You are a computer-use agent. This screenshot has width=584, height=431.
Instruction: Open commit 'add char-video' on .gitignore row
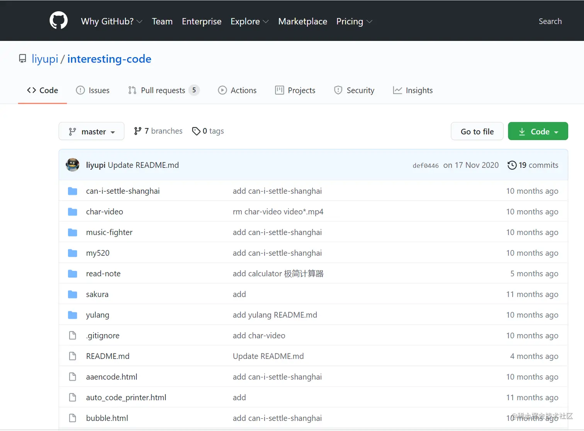click(259, 336)
